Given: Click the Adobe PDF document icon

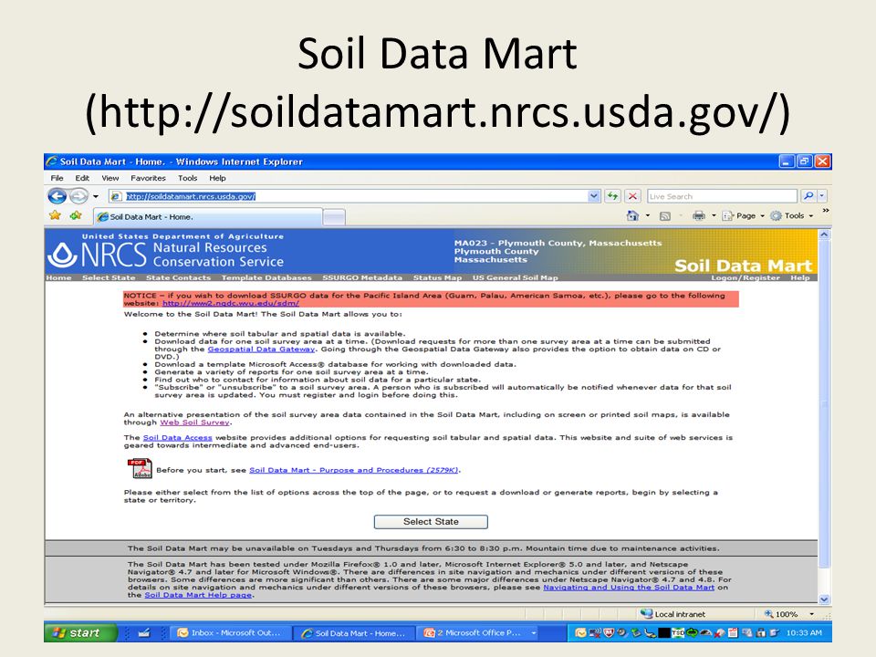Looking at the screenshot, I should click(140, 469).
